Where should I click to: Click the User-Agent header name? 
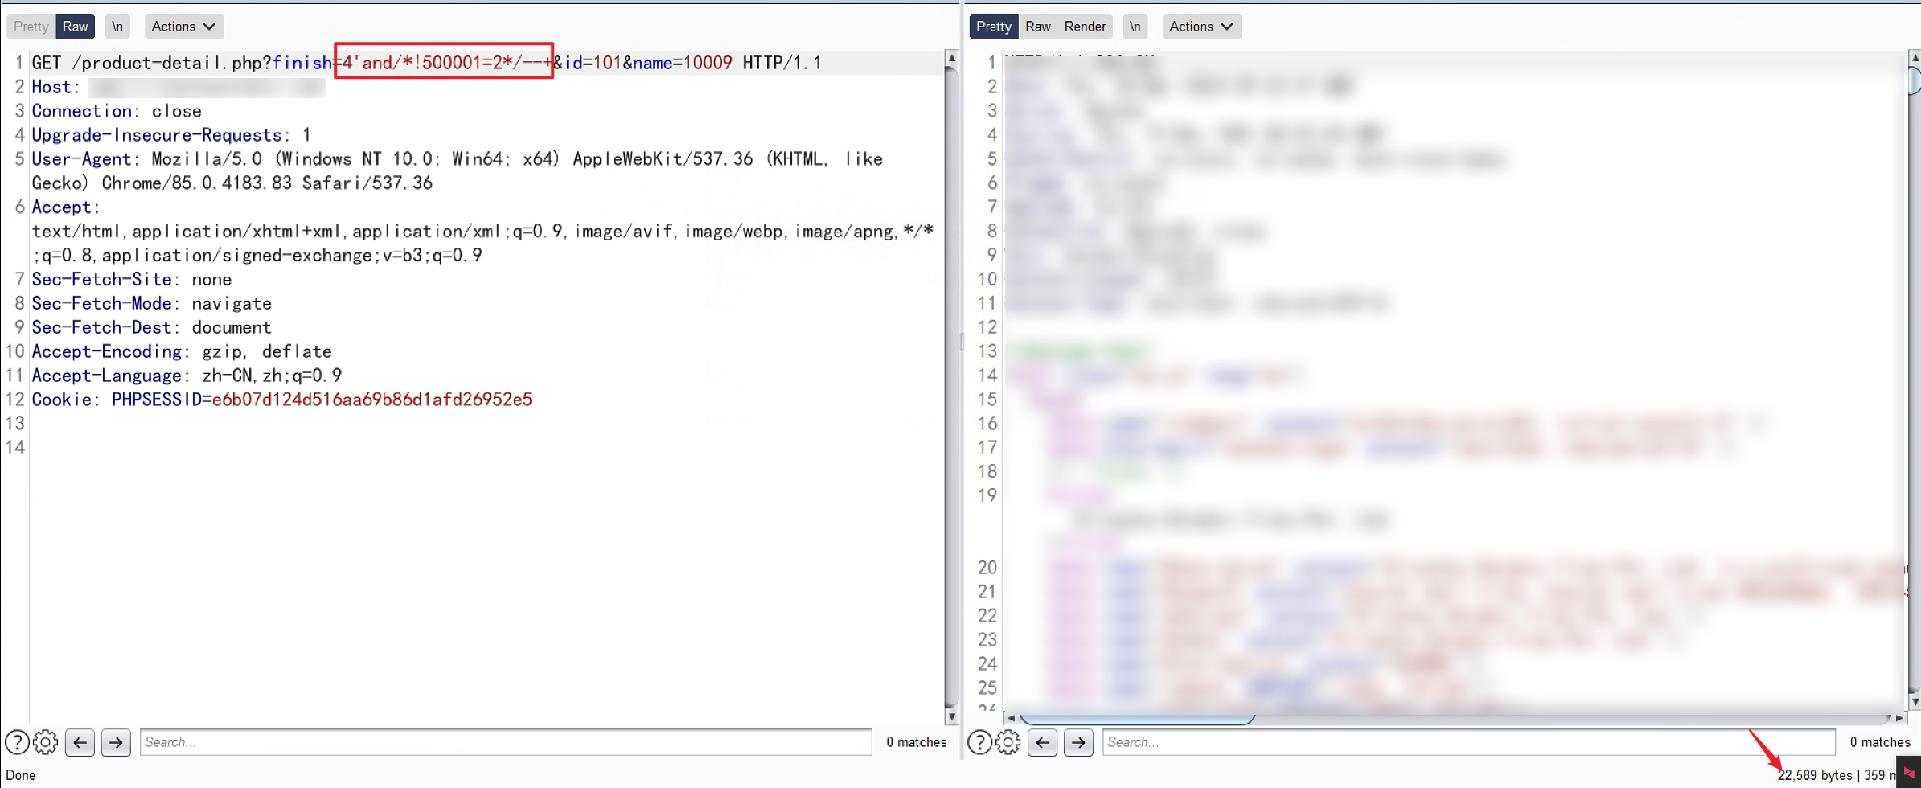[x=81, y=159]
